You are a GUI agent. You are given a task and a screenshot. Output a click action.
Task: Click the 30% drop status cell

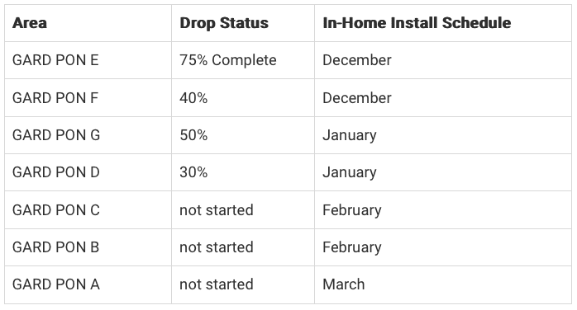pos(193,172)
